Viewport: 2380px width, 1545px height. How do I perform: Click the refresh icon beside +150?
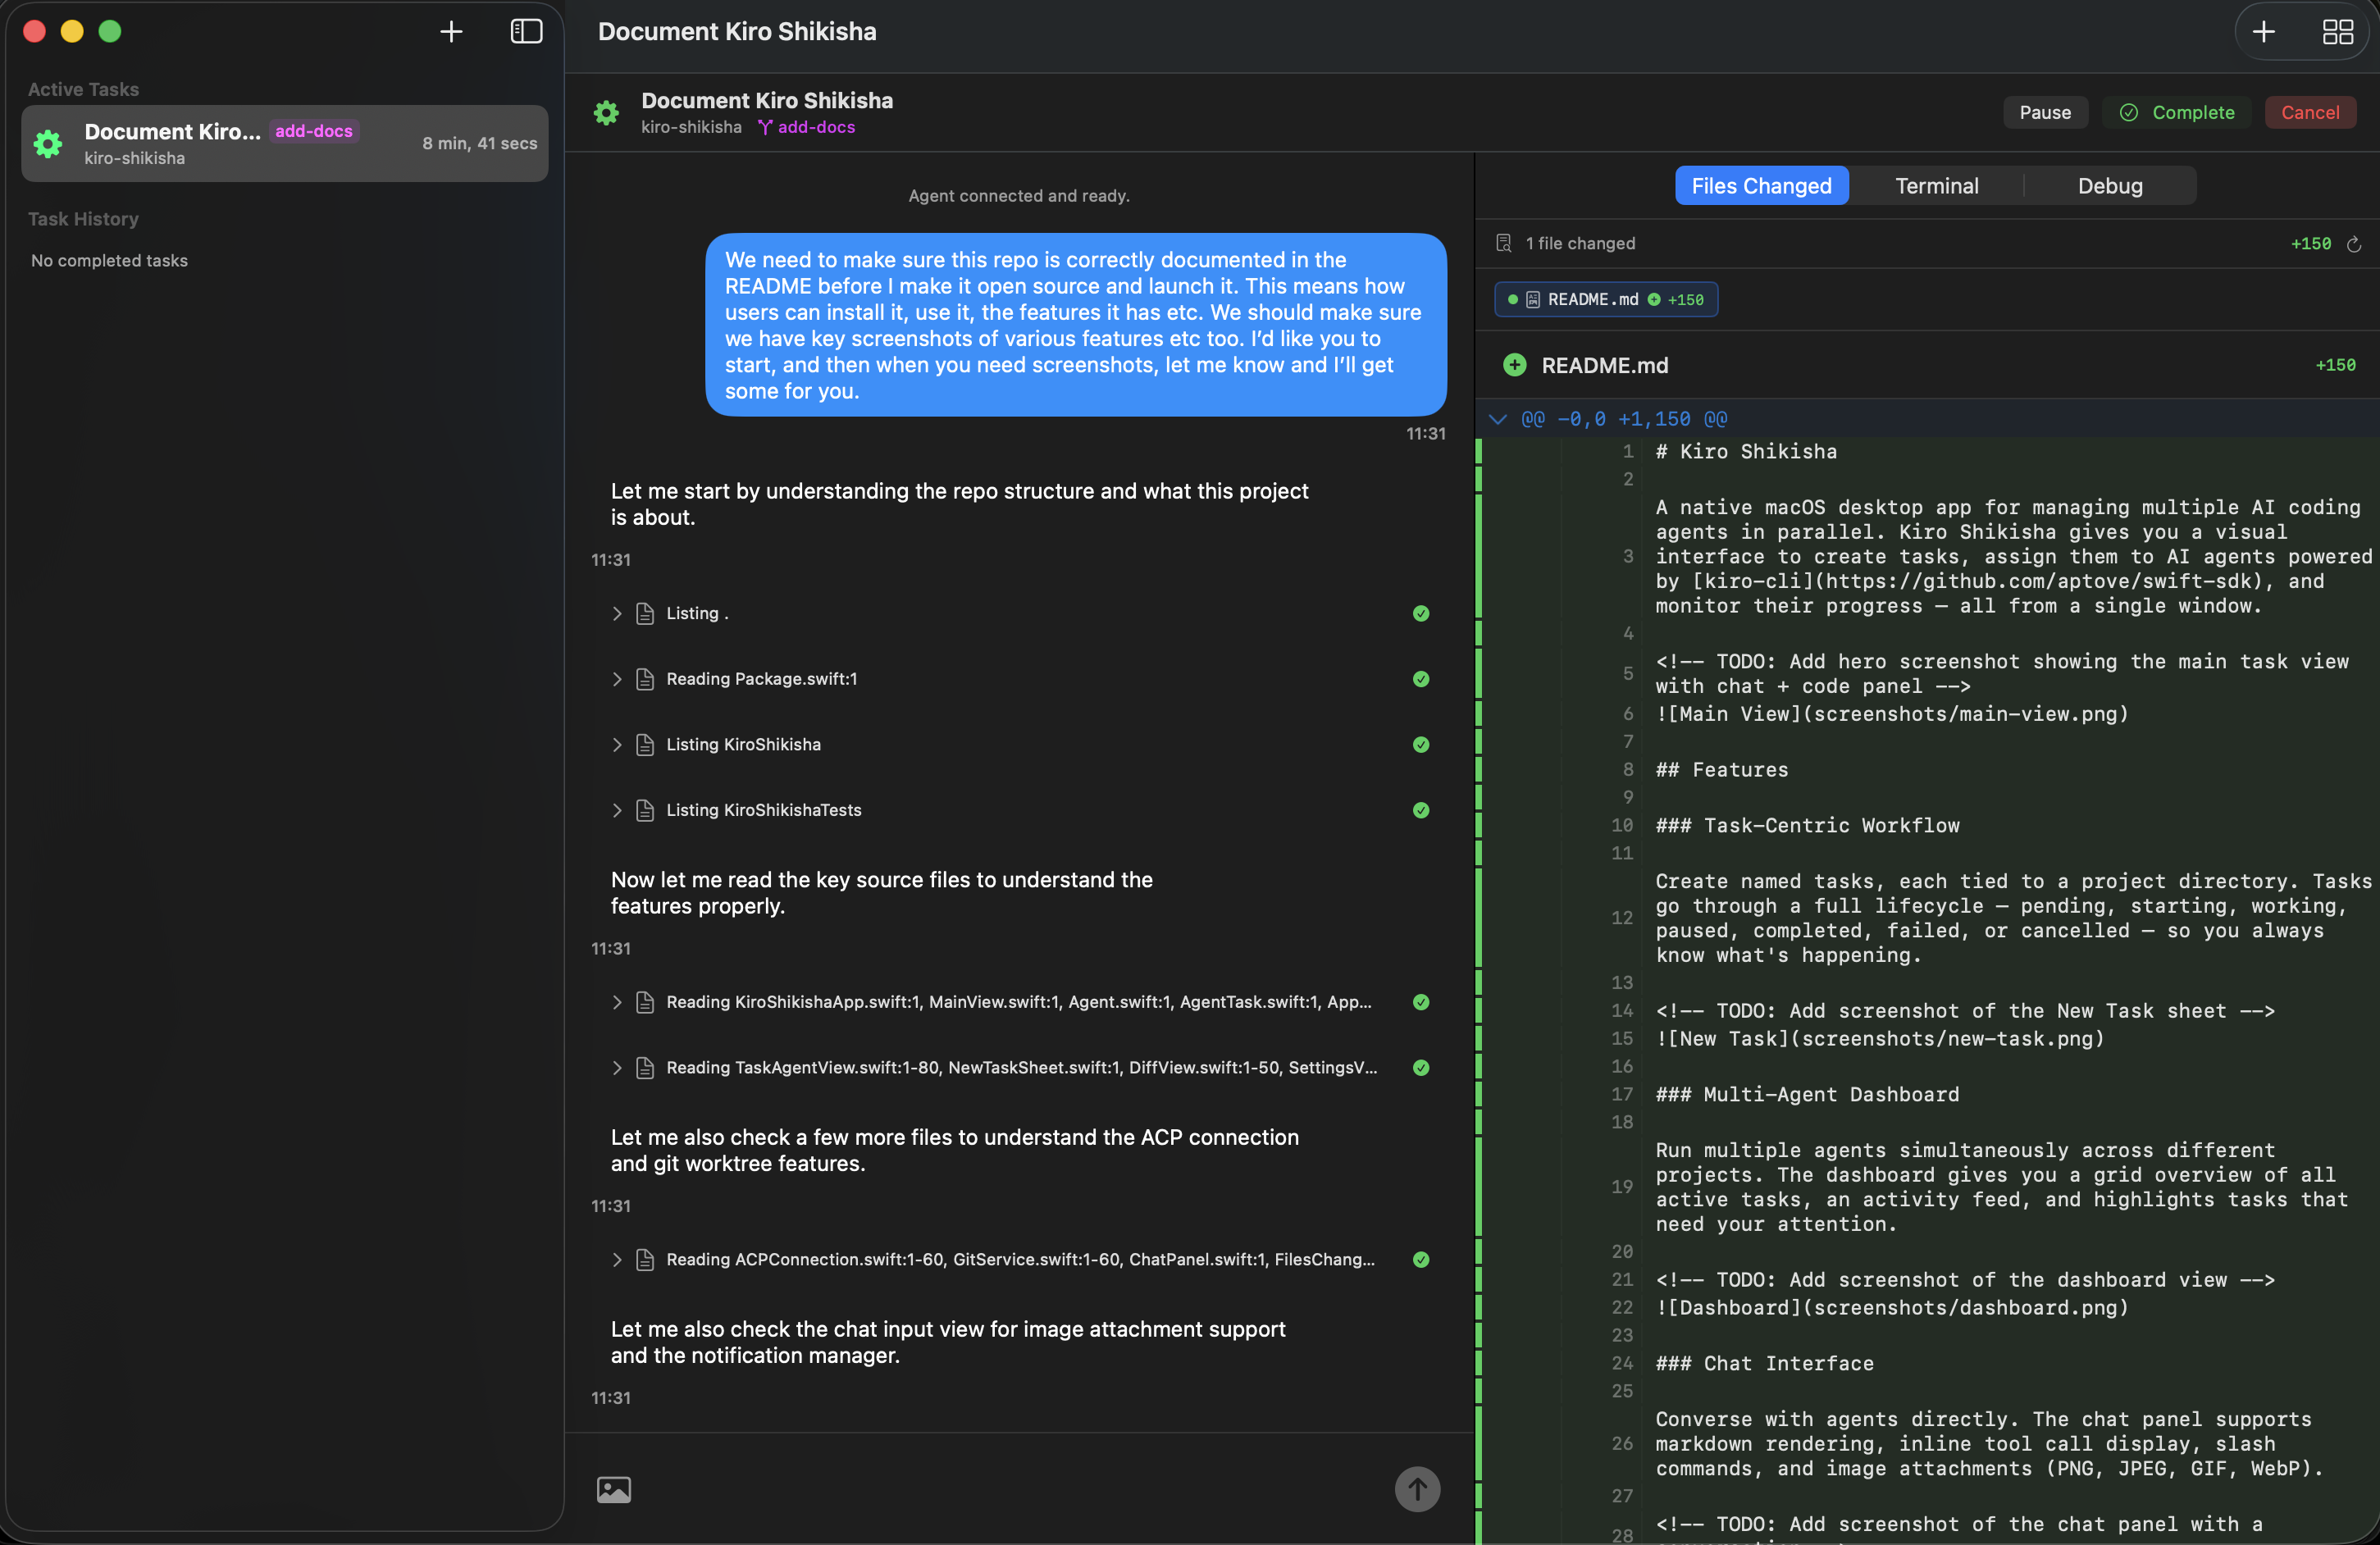(x=2353, y=244)
